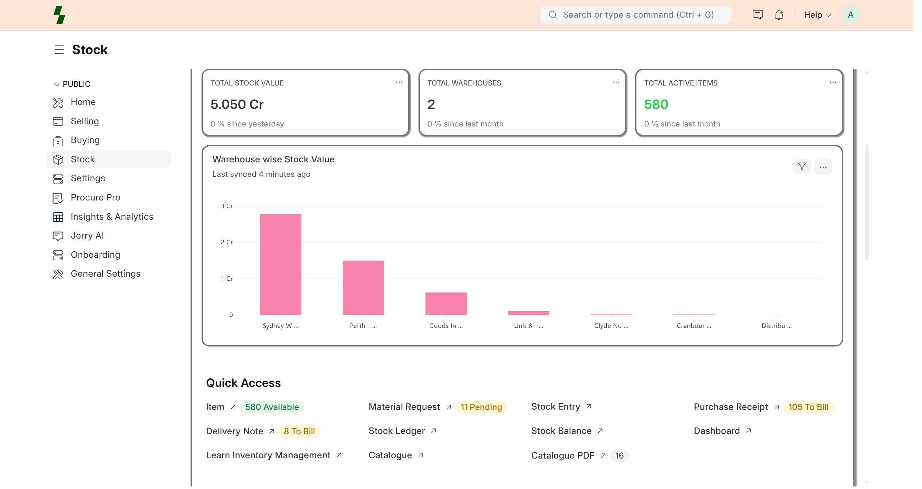Open the notifications bell icon
This screenshot has width=922, height=489.
click(779, 15)
